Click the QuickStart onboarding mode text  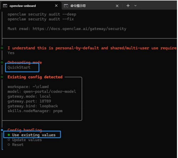(19, 67)
